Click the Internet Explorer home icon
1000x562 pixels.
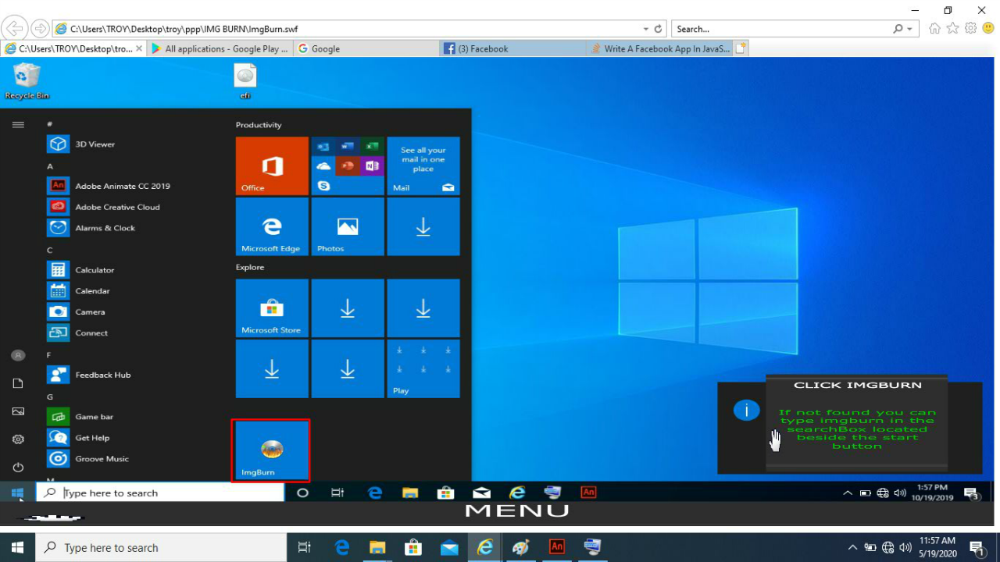coord(935,29)
